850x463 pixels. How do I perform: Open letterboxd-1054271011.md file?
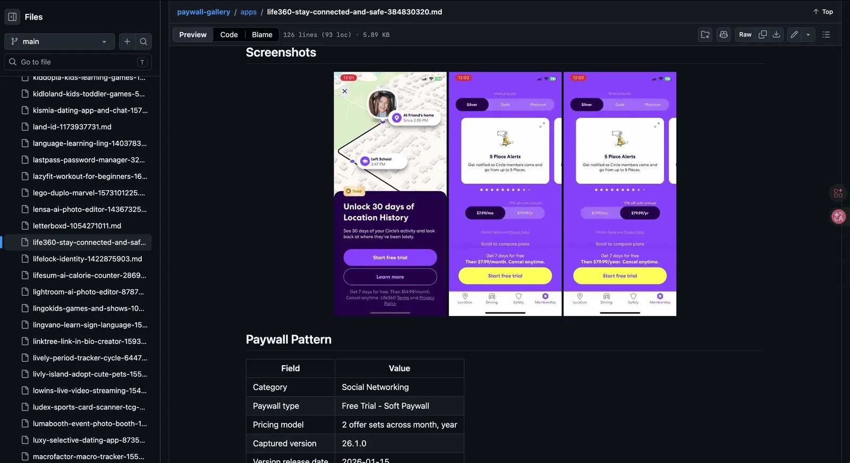pyautogui.click(x=77, y=226)
